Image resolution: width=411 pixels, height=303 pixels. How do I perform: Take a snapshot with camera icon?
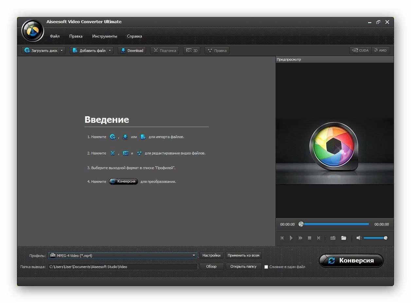tap(333, 238)
